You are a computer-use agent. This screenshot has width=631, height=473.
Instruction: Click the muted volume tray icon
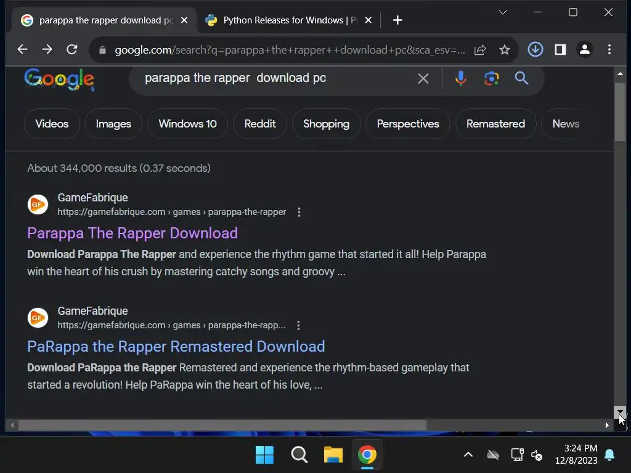pos(537,455)
